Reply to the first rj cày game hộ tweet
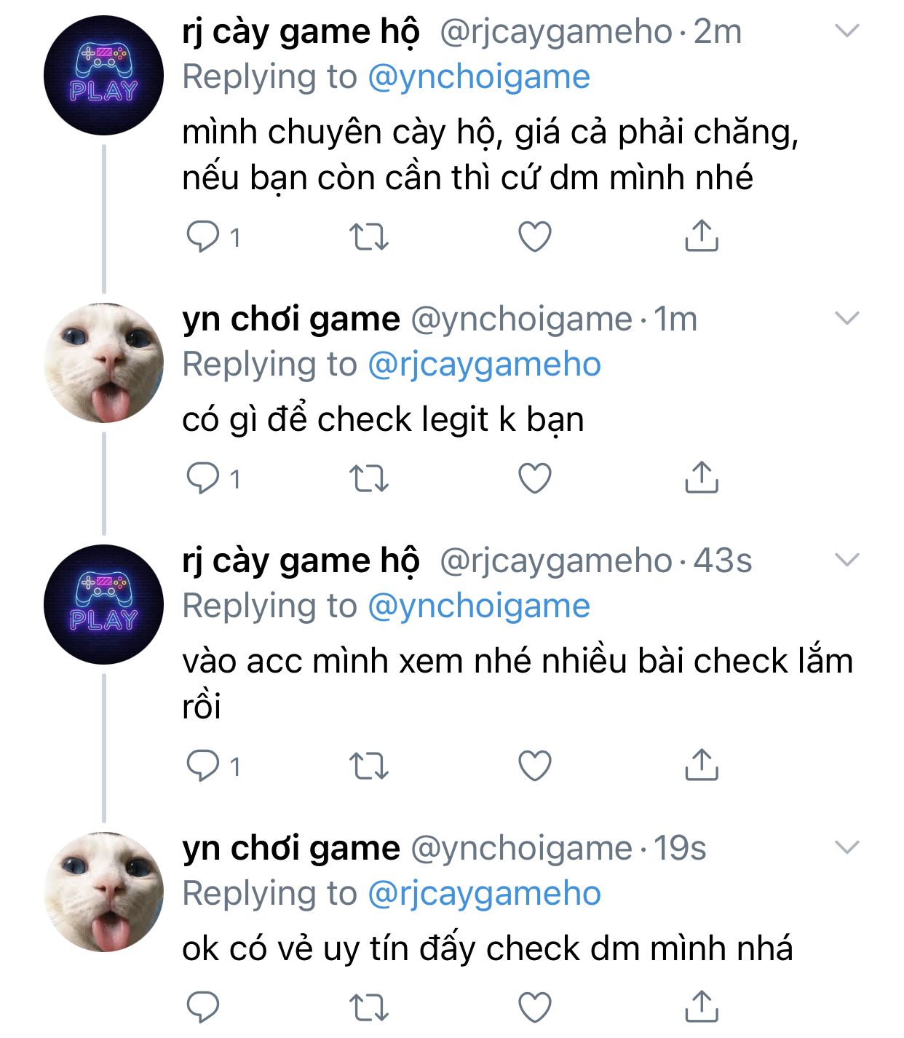Viewport: 904px width, 1038px height. 203,237
